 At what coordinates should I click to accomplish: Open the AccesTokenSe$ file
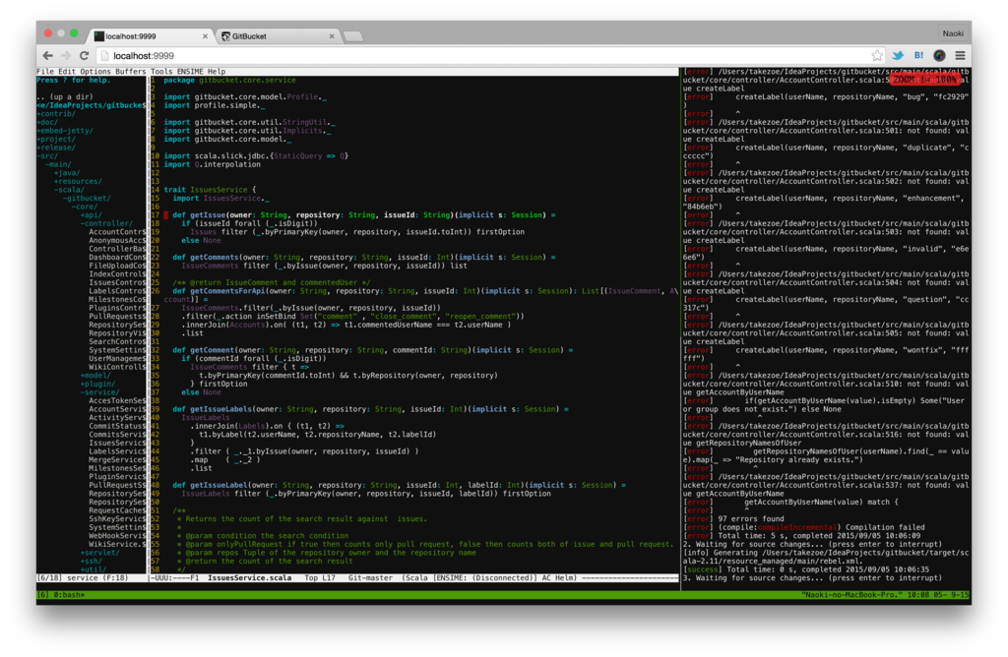point(117,400)
